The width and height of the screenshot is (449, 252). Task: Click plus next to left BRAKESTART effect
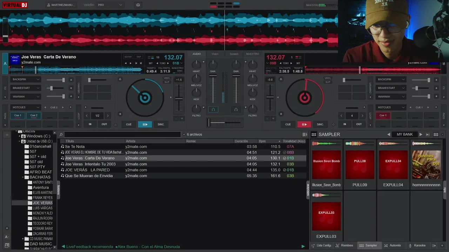click(71, 88)
